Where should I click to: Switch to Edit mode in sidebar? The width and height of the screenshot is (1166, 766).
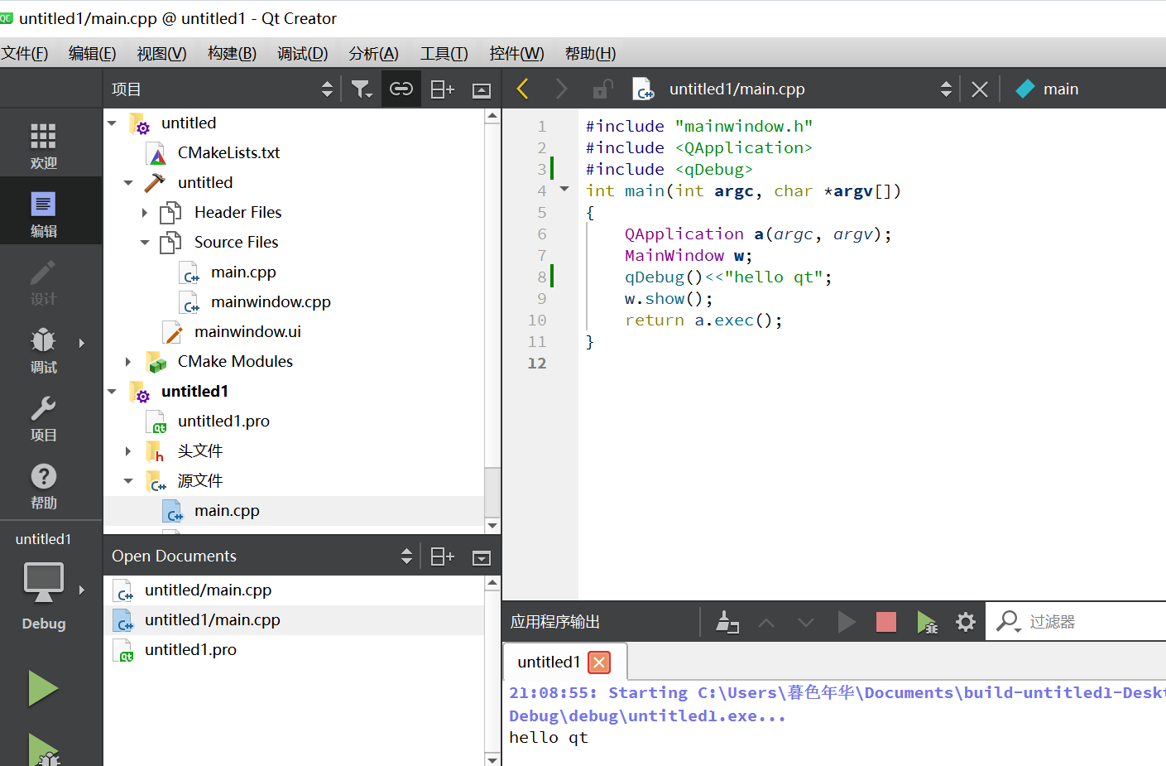tap(43, 214)
